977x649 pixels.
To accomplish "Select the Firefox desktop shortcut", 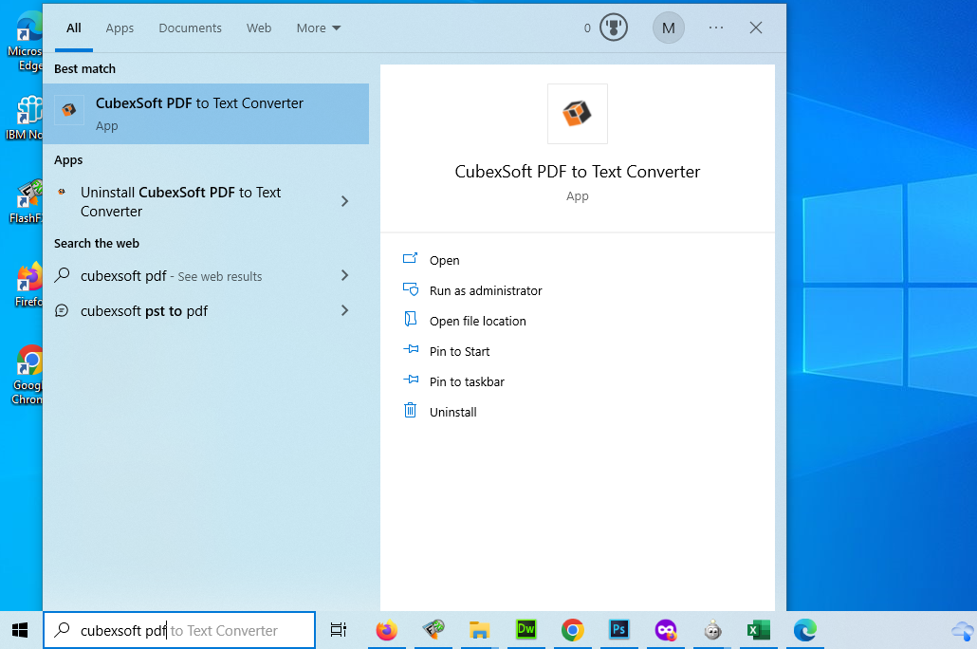I will pyautogui.click(x=28, y=285).
